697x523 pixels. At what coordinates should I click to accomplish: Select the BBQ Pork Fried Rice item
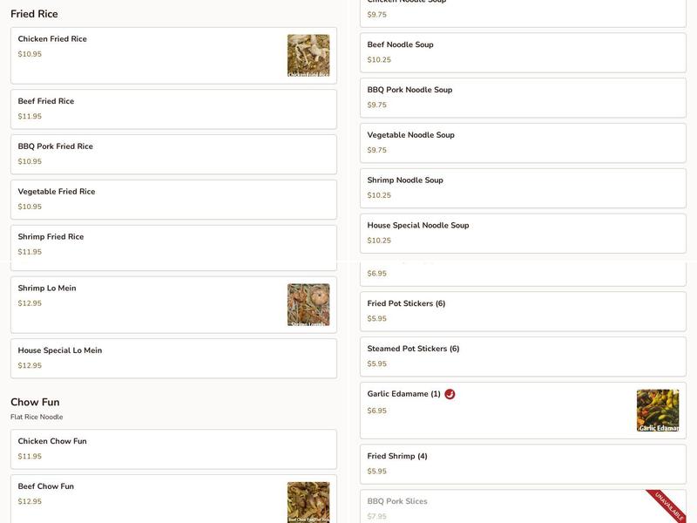(x=173, y=154)
